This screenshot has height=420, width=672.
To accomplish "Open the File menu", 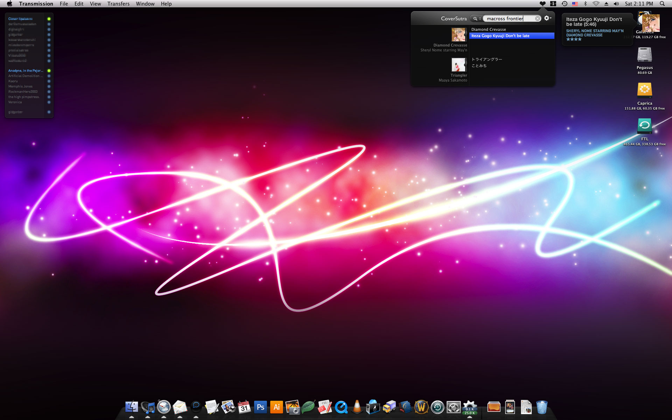I will (64, 3).
